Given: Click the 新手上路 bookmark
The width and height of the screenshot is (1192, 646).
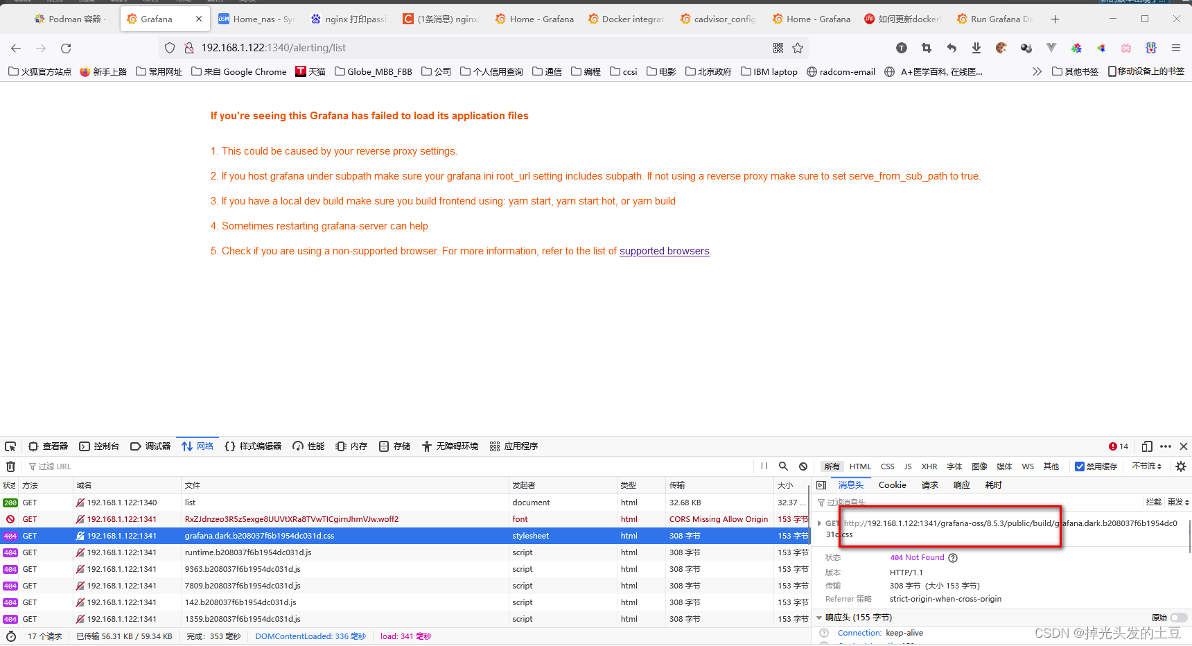Looking at the screenshot, I should (103, 71).
